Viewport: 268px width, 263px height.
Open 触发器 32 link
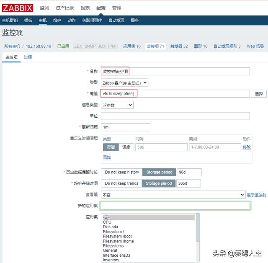click(179, 46)
